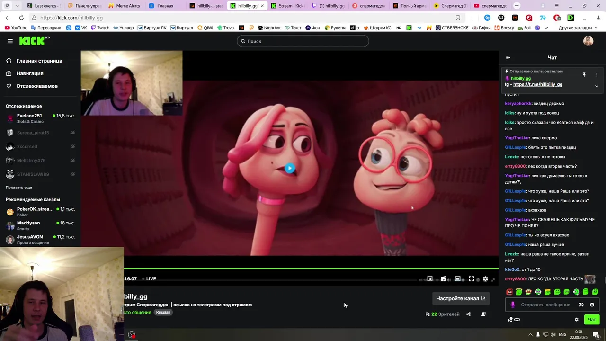Open chat settings gear icon
This screenshot has height=341, width=606.
pos(576,320)
